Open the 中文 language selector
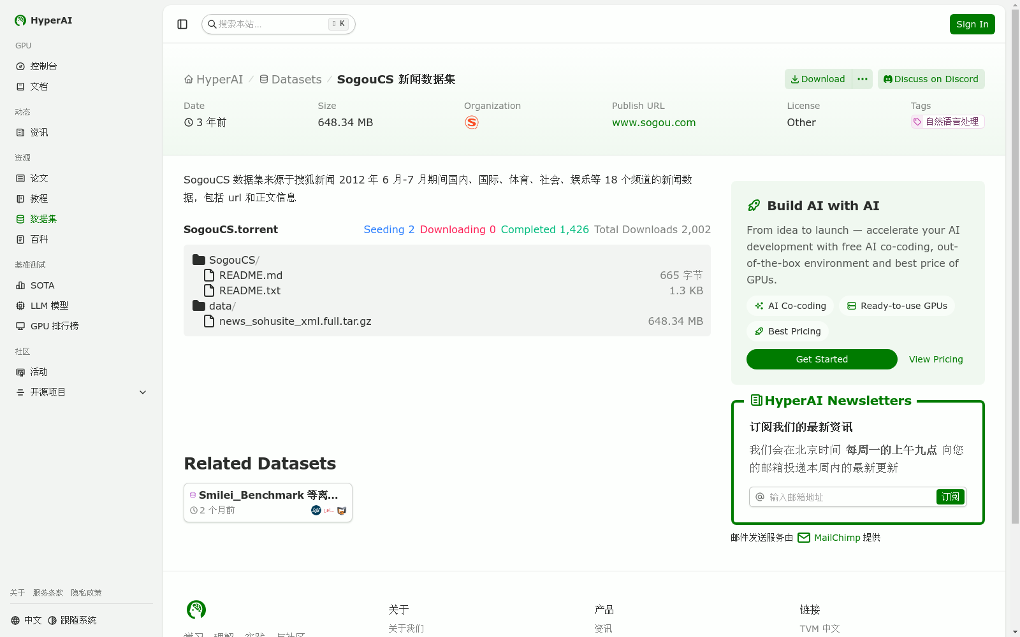Image resolution: width=1020 pixels, height=637 pixels. (26, 620)
